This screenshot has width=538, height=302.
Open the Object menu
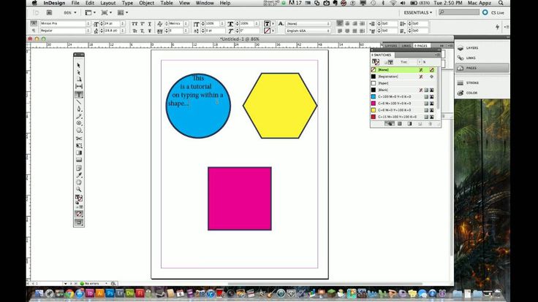point(146,3)
